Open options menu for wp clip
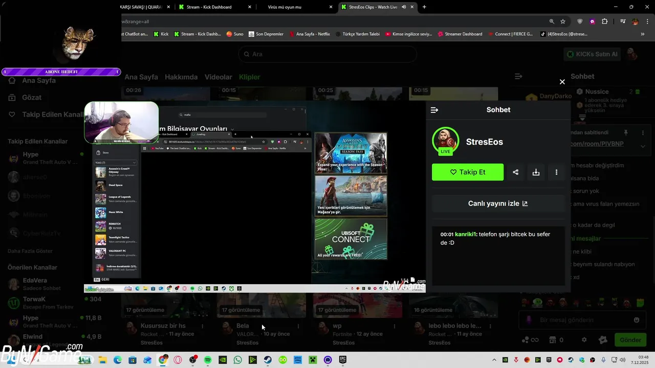655x368 pixels. pyautogui.click(x=395, y=326)
